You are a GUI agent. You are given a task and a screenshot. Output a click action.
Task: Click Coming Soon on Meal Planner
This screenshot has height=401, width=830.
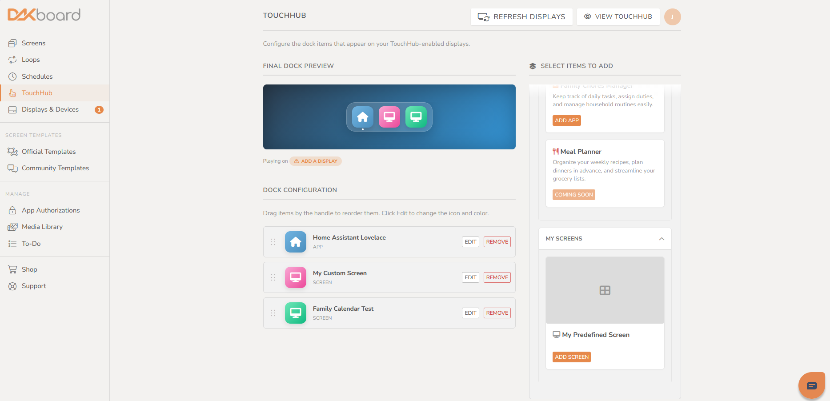click(x=574, y=195)
